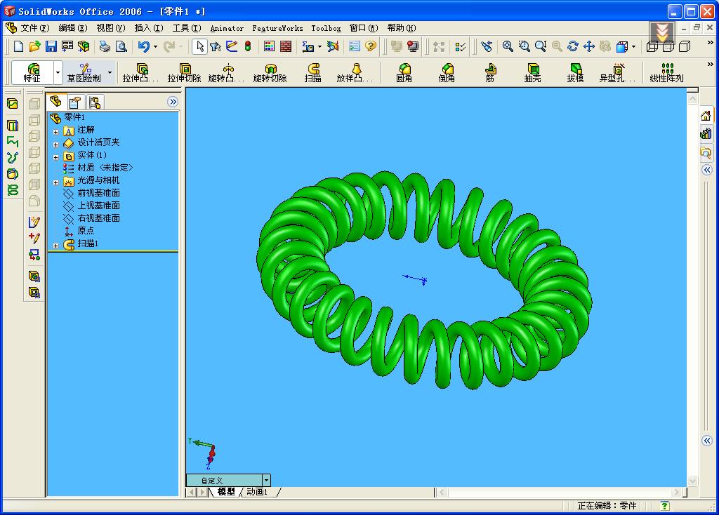Collapse the task pane with upper double-chevron button
This screenshot has height=515, width=719.
(x=706, y=170)
